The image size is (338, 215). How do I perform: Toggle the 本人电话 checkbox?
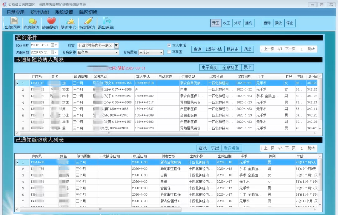pos(169,45)
